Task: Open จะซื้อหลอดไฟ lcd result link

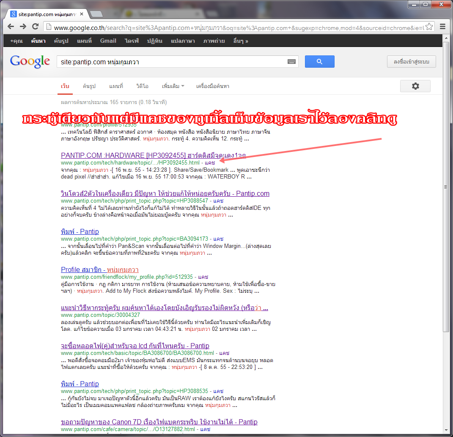Action: (x=135, y=346)
